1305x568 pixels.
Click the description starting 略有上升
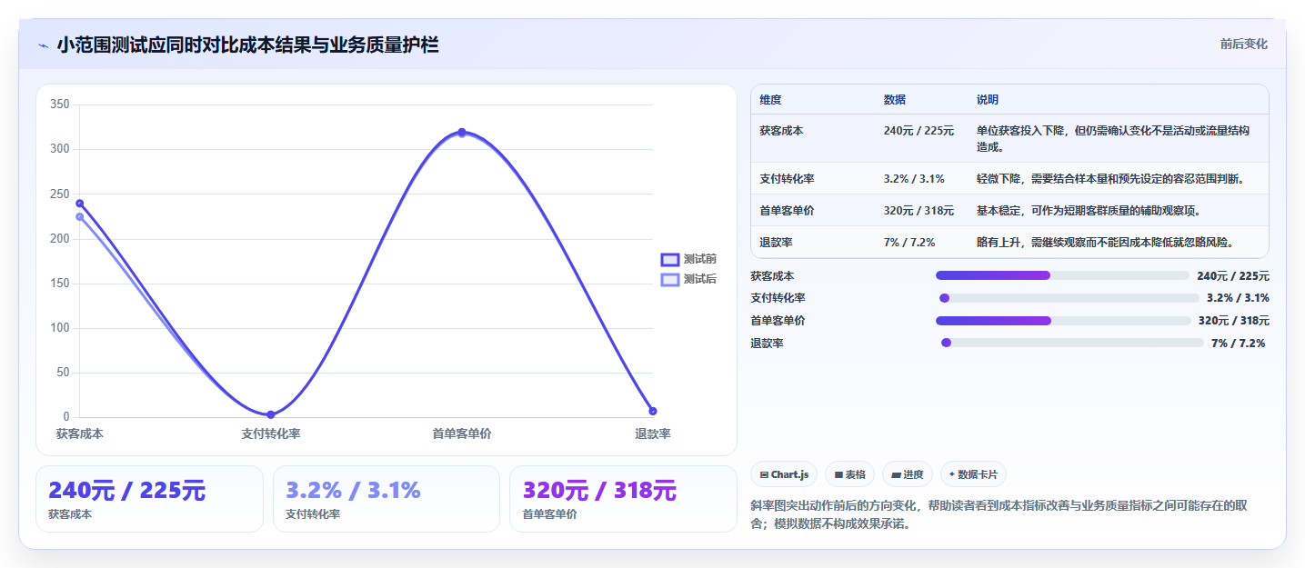[x=1105, y=243]
